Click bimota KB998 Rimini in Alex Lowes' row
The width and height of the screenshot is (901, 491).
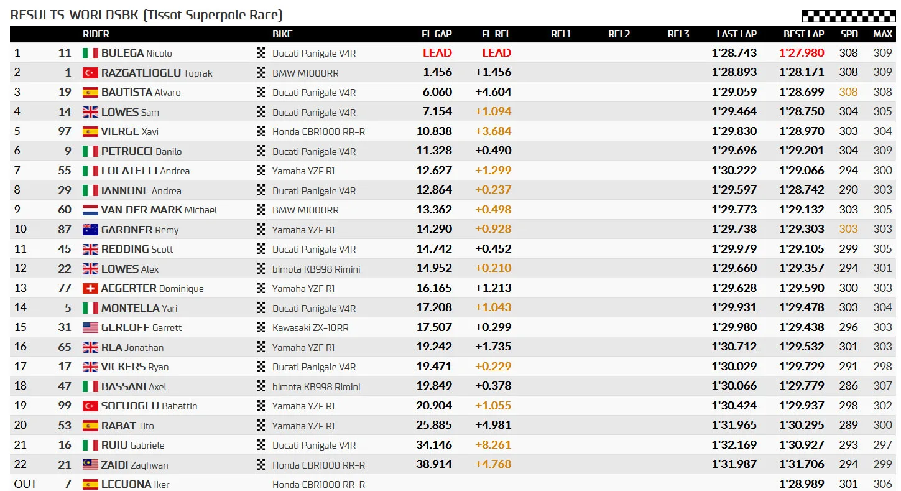[317, 269]
